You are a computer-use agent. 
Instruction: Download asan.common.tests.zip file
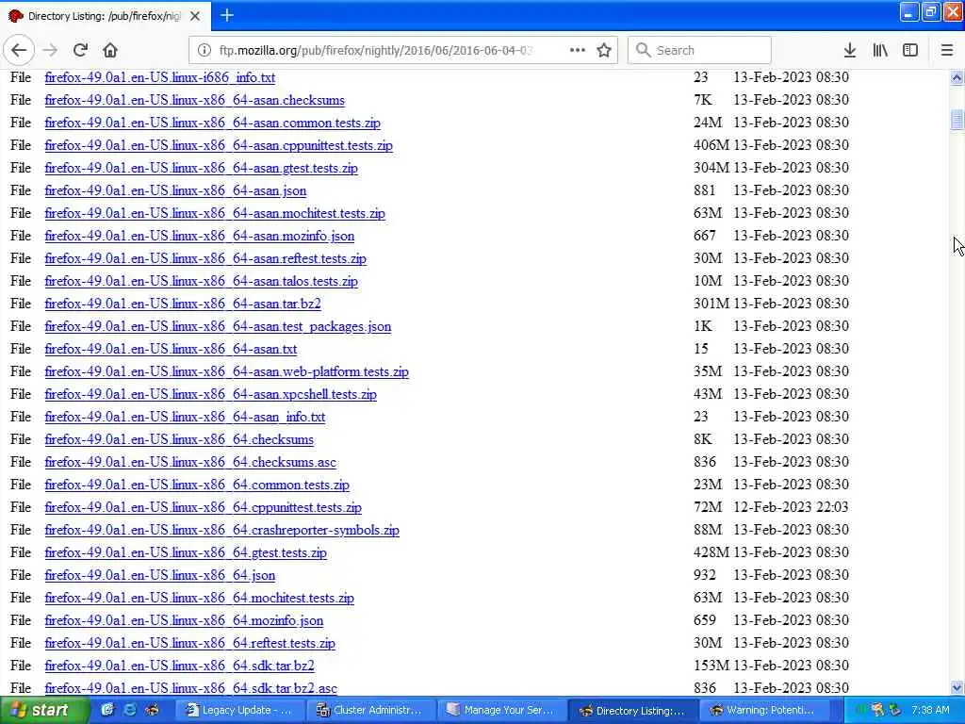point(212,123)
